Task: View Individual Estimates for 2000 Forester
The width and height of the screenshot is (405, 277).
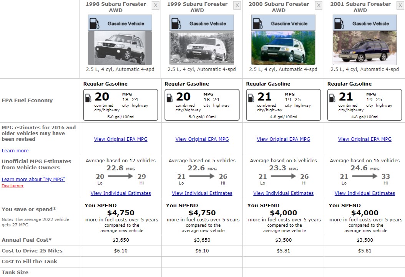Action: [x=283, y=193]
